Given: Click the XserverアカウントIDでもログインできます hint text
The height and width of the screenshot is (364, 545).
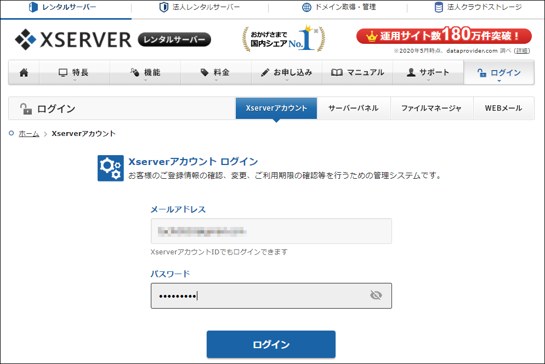Looking at the screenshot, I should coord(219,252).
